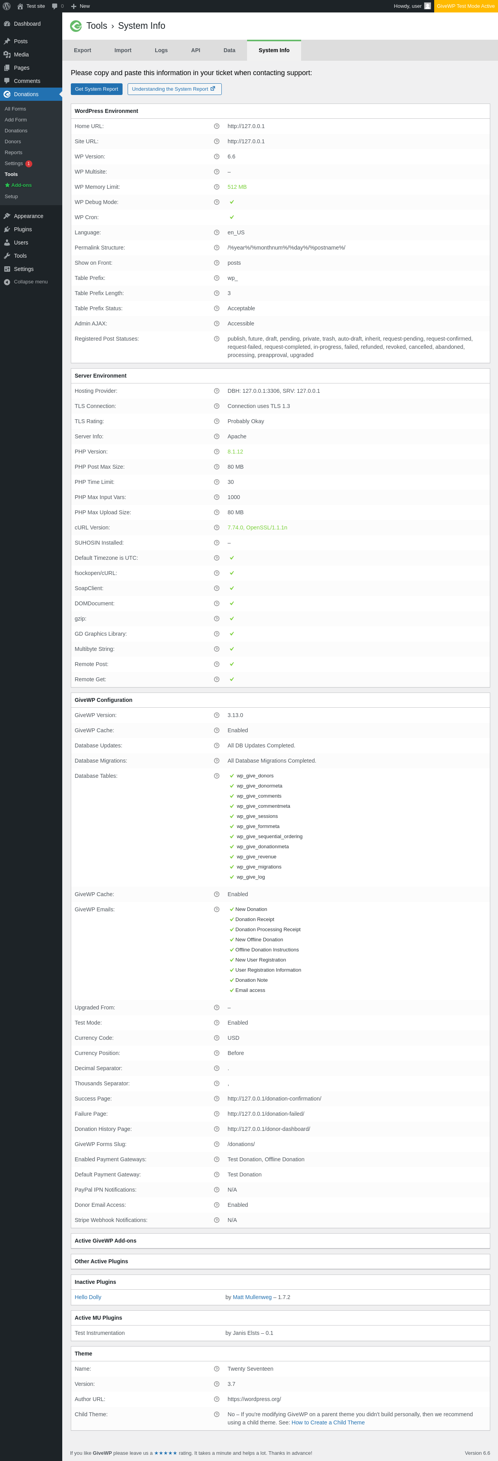Click the Get System Report button
498x1461 pixels.
point(96,89)
